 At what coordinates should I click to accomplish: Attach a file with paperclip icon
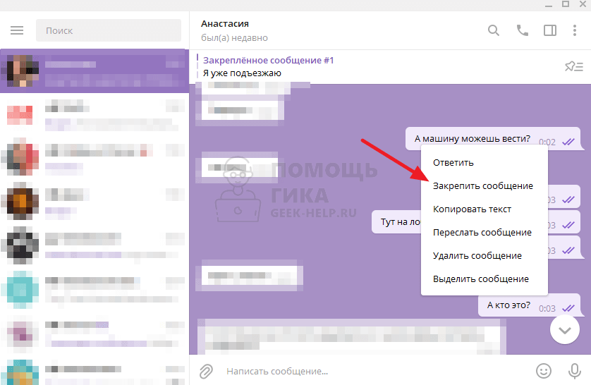[x=206, y=370]
